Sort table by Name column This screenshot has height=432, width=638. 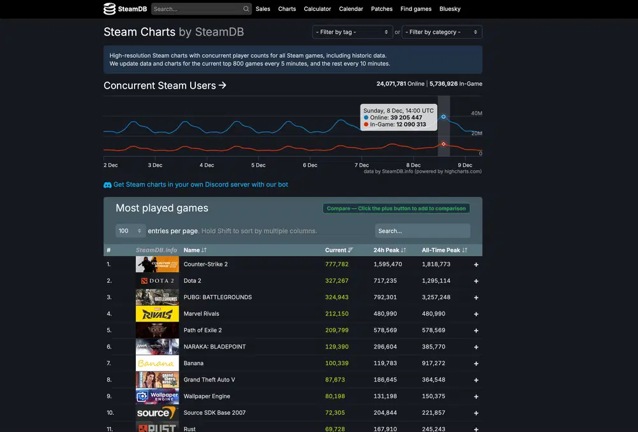point(195,250)
